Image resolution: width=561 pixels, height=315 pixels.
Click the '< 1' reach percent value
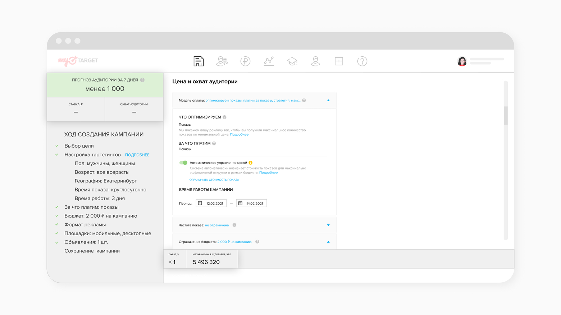pyautogui.click(x=172, y=262)
